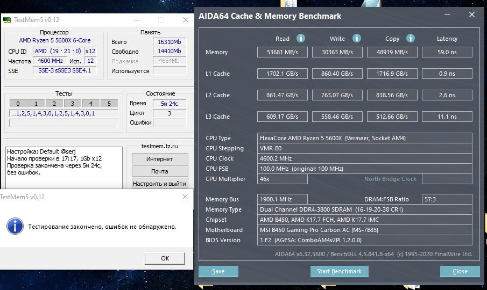The height and width of the screenshot is (290, 487).
Task: Click the L3 Cache copy value 512.66 GB/s
Action: click(392, 117)
